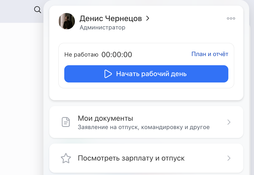The width and height of the screenshot is (254, 175).
Task: Open the План и отчёт link
Action: pos(210,54)
